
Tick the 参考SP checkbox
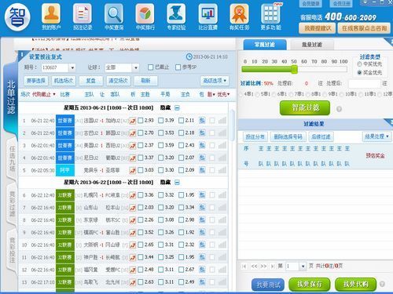178,67
